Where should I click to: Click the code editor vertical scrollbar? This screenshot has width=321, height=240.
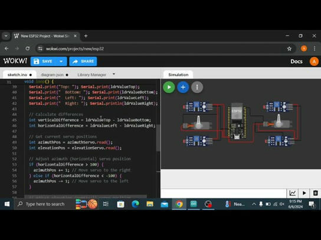(158, 137)
